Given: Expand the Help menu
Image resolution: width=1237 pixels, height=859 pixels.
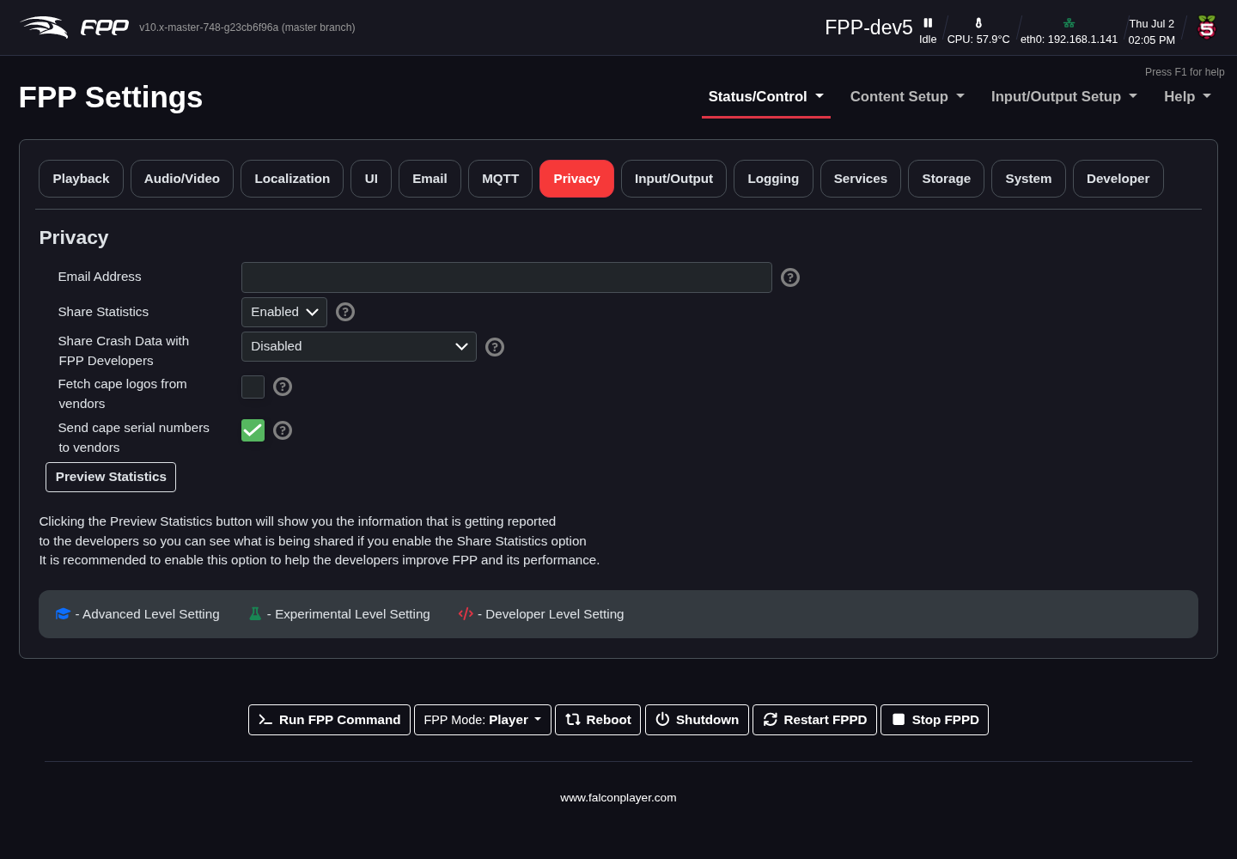Looking at the screenshot, I should 1187,97.
